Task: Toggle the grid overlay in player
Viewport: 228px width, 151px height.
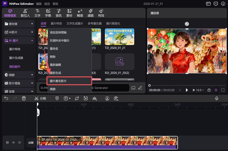Action: (x=216, y=90)
